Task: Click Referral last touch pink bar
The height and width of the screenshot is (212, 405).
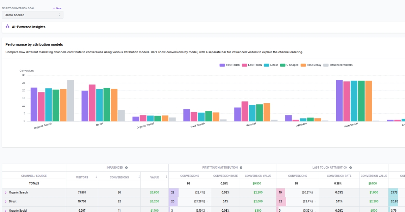Action: point(245,111)
